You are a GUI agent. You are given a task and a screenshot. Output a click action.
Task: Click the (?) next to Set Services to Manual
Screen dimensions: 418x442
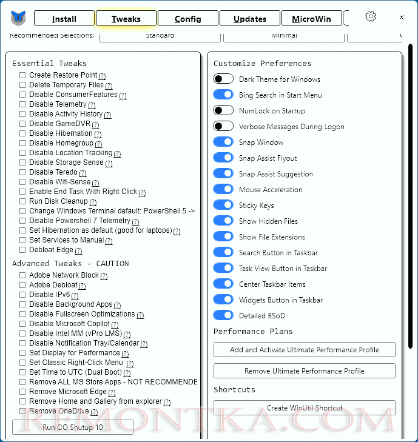[109, 241]
